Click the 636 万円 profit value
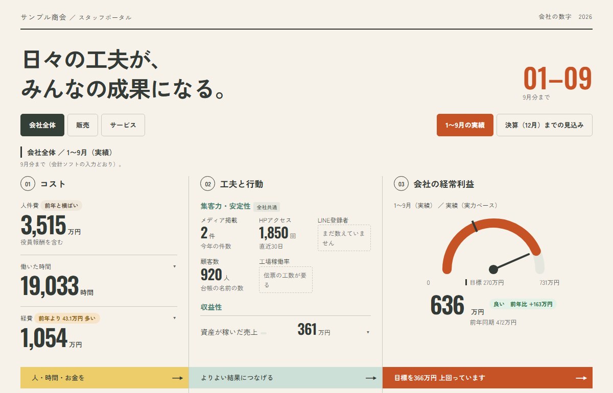This screenshot has width=613, height=393. 457,305
